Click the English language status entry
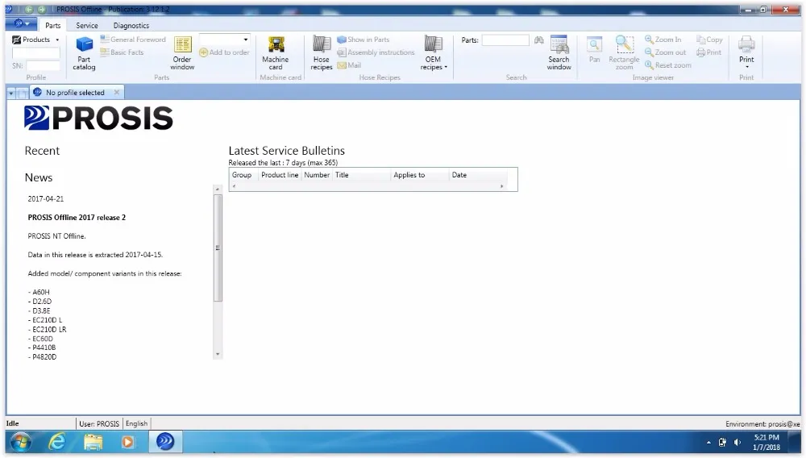The height and width of the screenshot is (458, 806). (137, 423)
